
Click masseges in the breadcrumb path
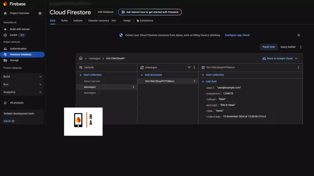pyautogui.click(x=94, y=58)
